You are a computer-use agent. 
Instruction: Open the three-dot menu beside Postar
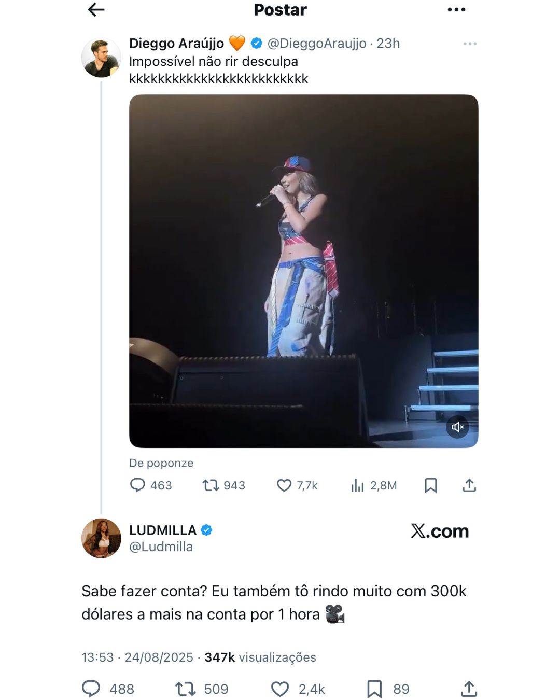pos(456,10)
